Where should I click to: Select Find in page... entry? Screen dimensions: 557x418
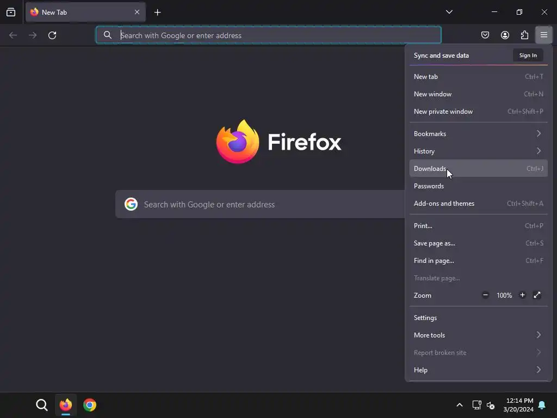pos(479,261)
